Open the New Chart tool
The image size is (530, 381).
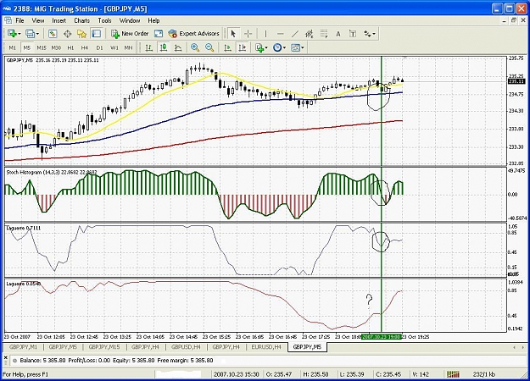point(12,33)
